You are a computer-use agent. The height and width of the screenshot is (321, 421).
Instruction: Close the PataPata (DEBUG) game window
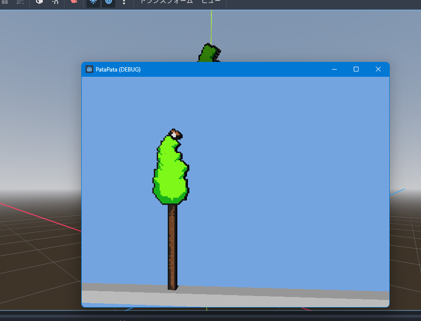coord(378,70)
